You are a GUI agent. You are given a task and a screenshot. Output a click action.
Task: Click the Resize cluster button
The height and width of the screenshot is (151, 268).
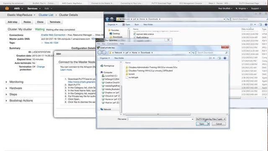click(x=27, y=22)
